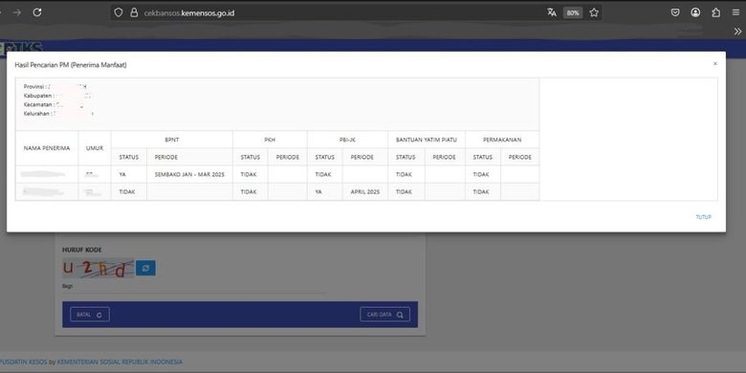The width and height of the screenshot is (746, 373).
Task: Expand the overflow chevron on bookmarks toolbar
Action: [x=737, y=32]
